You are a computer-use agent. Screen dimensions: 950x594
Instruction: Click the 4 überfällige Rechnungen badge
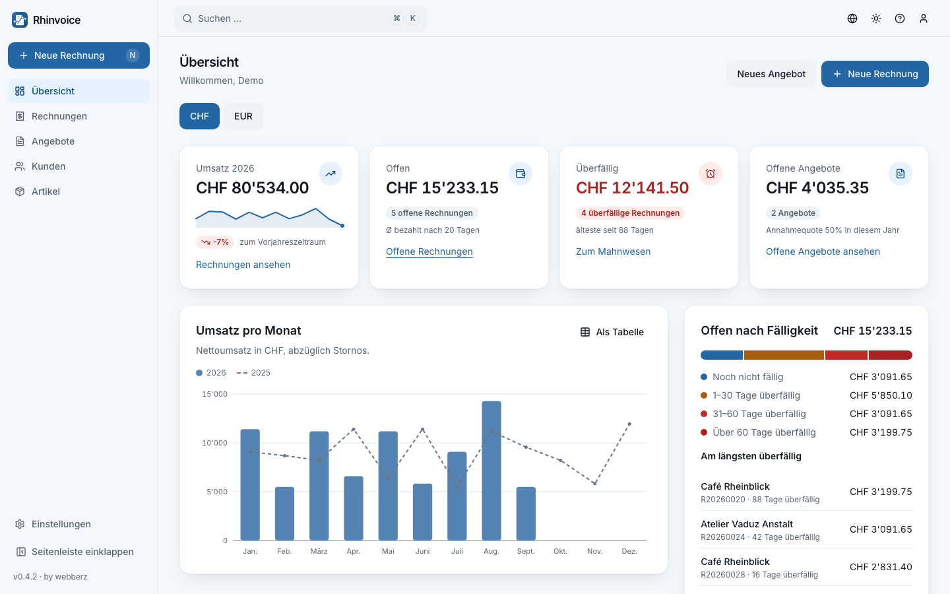(630, 213)
